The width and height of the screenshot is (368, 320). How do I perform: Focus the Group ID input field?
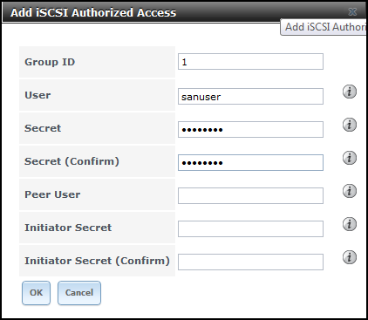250,61
